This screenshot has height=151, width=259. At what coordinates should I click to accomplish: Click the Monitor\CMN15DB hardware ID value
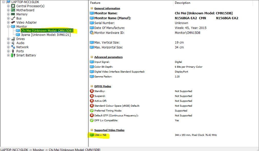point(187,33)
